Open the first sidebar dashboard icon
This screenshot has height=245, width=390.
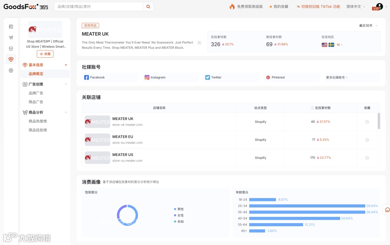11,27
